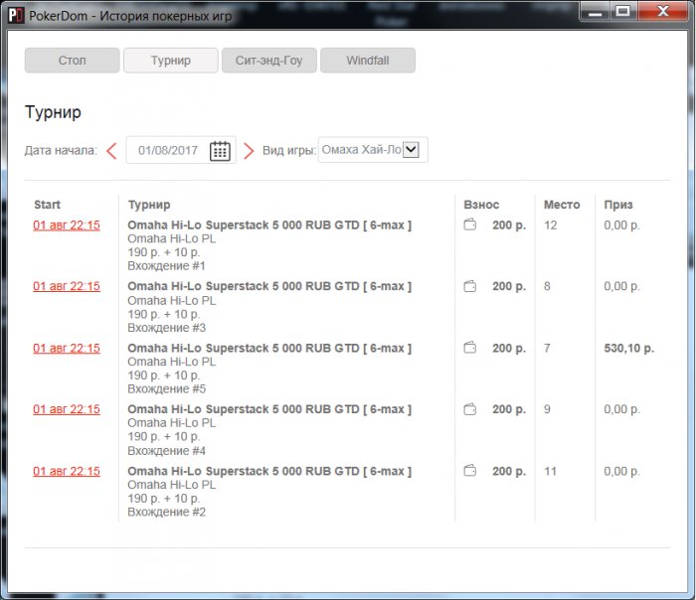
Task: Open start time link for Вхождение #4
Action: click(x=67, y=409)
